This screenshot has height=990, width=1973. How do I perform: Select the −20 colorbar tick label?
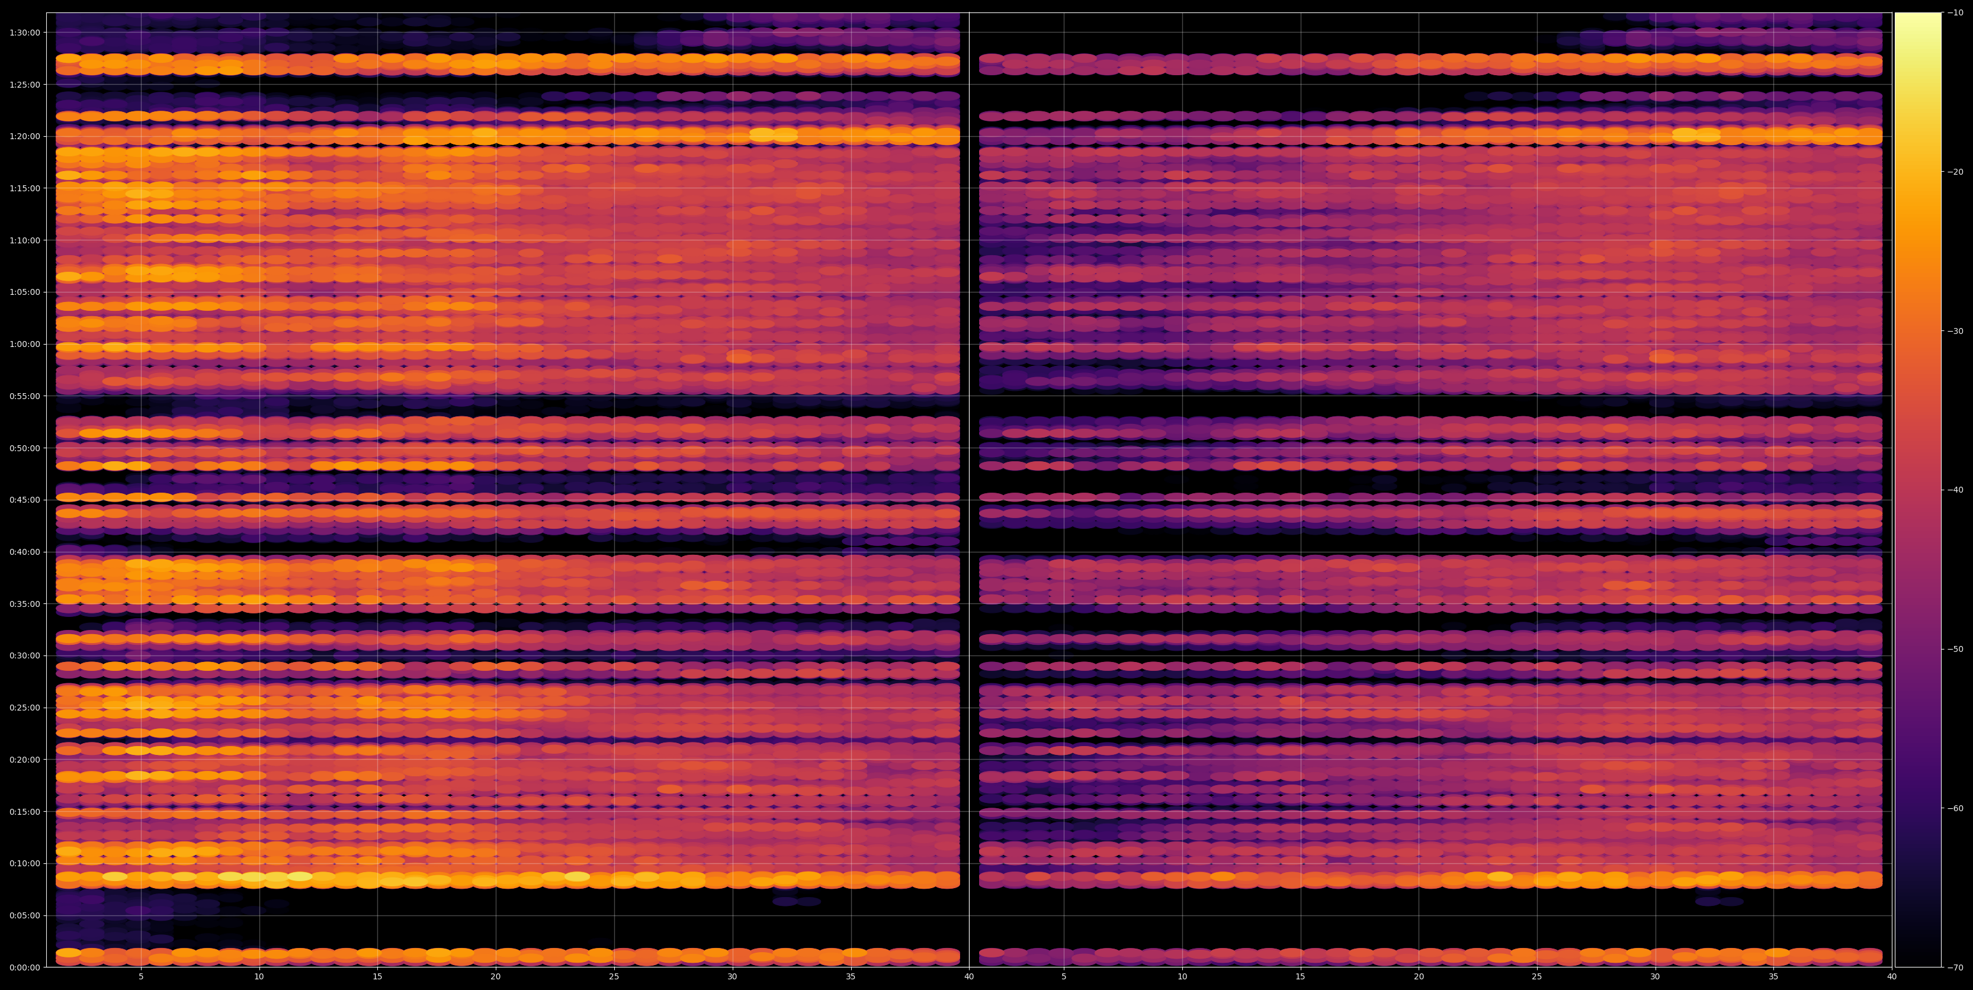click(x=1955, y=172)
